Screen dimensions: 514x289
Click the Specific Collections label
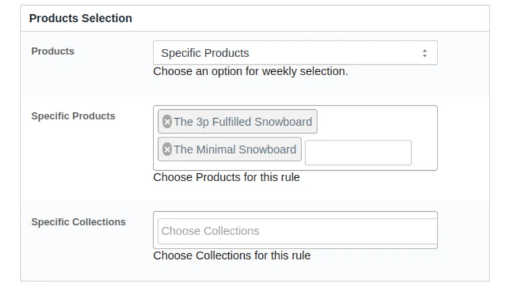(78, 222)
